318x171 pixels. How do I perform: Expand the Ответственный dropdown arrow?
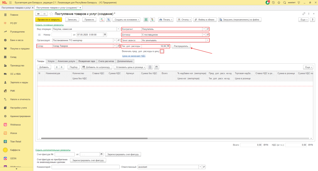point(200,167)
